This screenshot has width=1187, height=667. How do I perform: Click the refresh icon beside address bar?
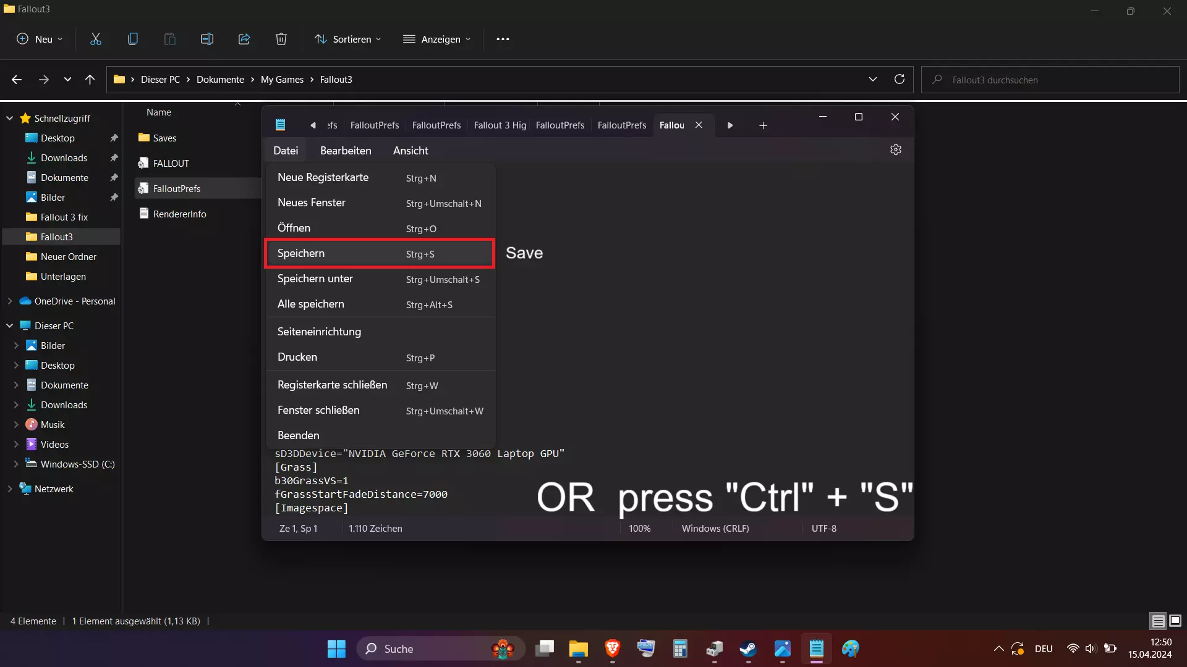(x=900, y=79)
